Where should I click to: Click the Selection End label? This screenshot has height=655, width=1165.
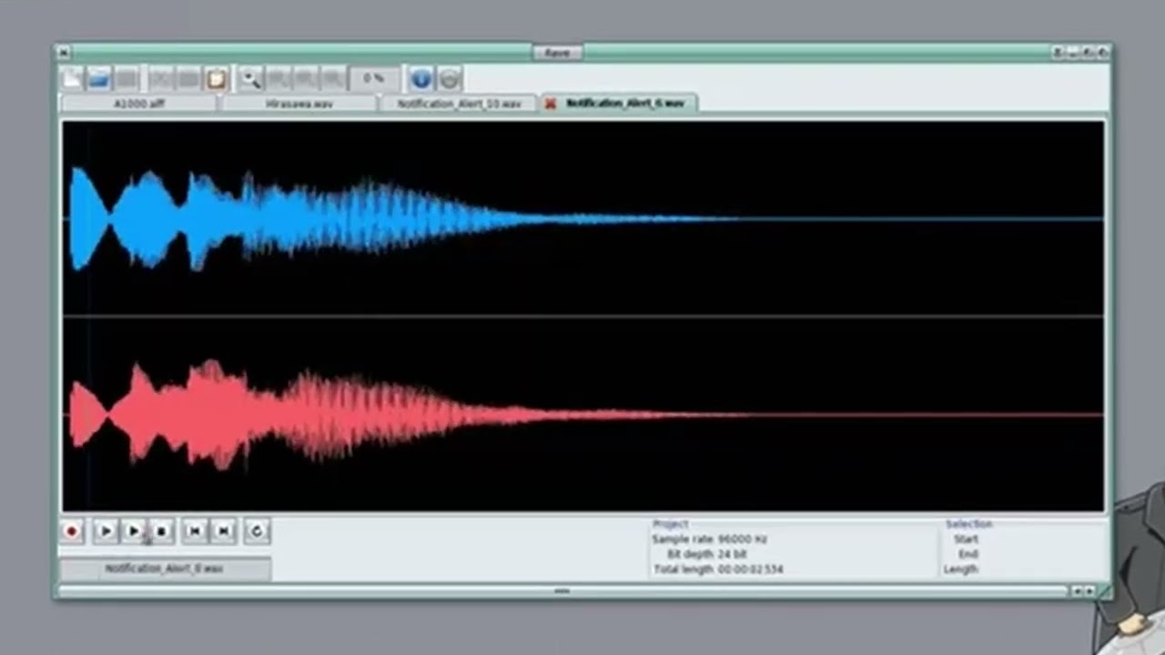click(x=967, y=554)
